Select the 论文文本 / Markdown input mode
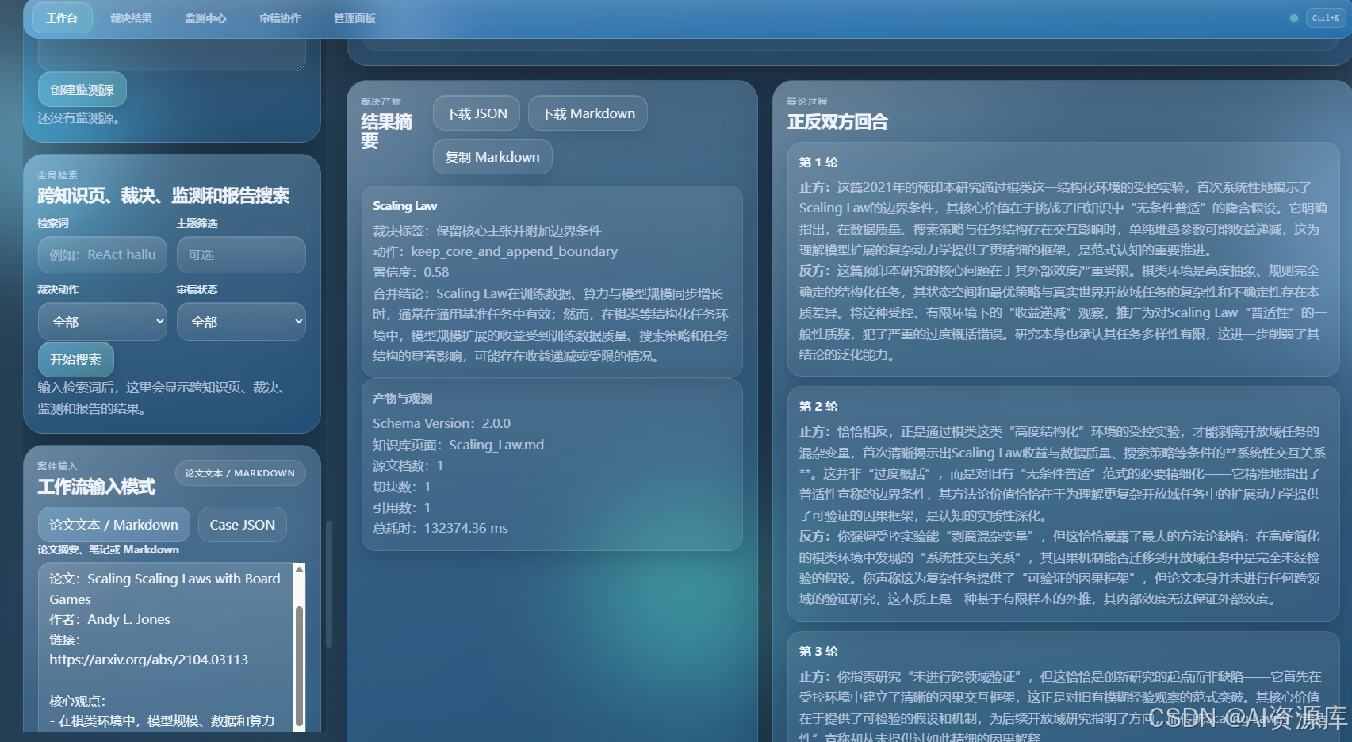The height and width of the screenshot is (742, 1352). (114, 525)
